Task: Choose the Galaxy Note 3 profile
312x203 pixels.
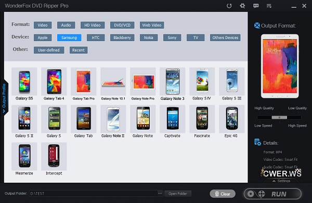Action: (x=173, y=84)
